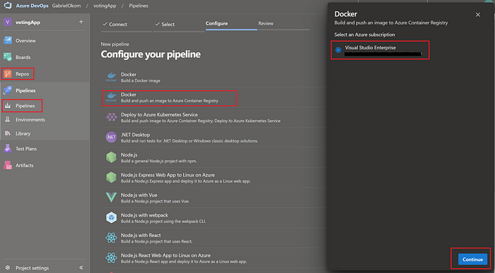The image size is (495, 273).
Task: Click the Vue logo icon
Action: 111,198
